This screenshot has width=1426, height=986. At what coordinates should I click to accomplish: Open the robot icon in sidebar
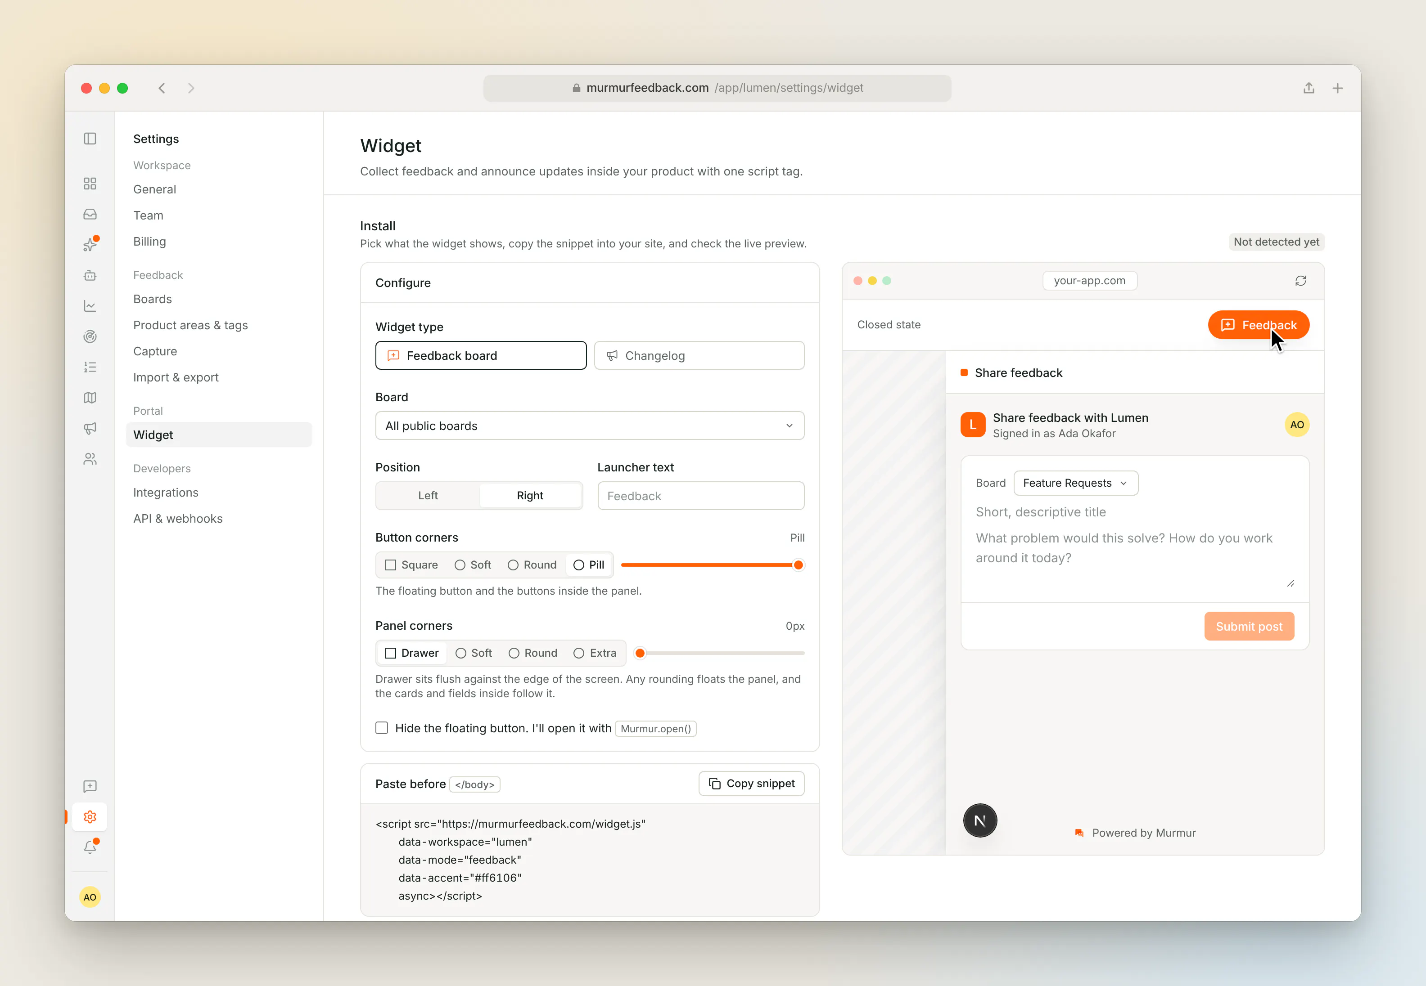[90, 276]
